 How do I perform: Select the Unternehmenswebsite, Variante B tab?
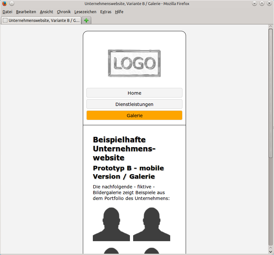(41, 20)
